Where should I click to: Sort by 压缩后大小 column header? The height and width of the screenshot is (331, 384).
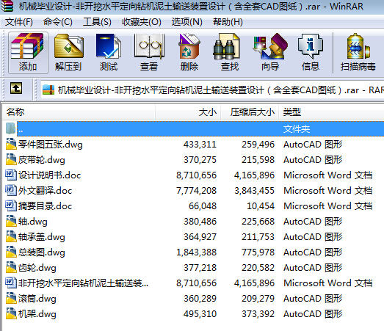click(250, 112)
